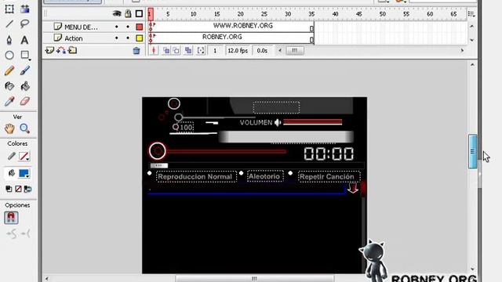Select radio button beside Aleotorio
The image size is (502, 282).
coord(242,173)
